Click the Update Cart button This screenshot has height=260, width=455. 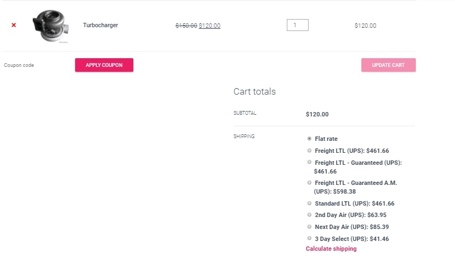tap(388, 65)
